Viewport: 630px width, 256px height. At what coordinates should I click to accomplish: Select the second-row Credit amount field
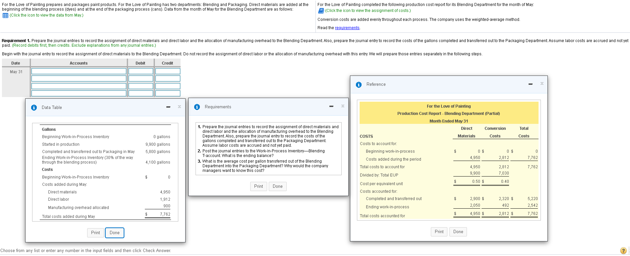tap(168, 78)
